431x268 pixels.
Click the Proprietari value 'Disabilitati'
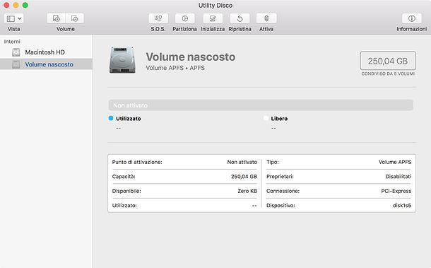(398, 176)
